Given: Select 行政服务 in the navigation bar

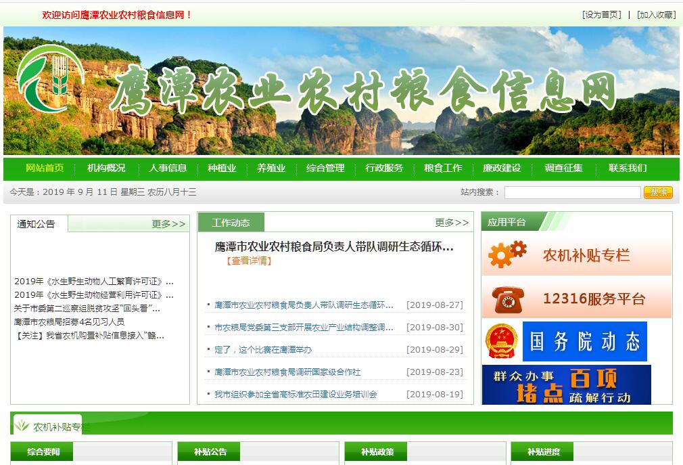Looking at the screenshot, I should [384, 169].
